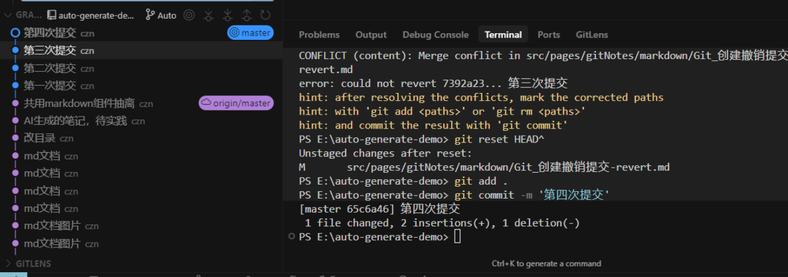Collapse the Graph section chevron
788x277 pixels.
click(8, 15)
